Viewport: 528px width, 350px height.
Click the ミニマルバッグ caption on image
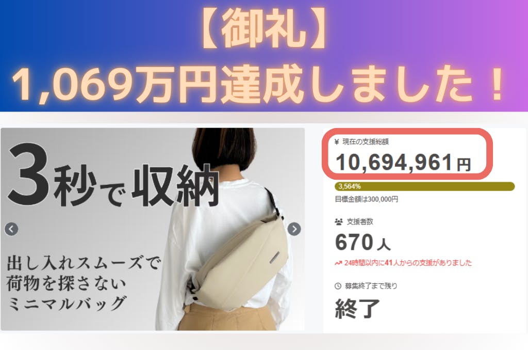click(67, 303)
